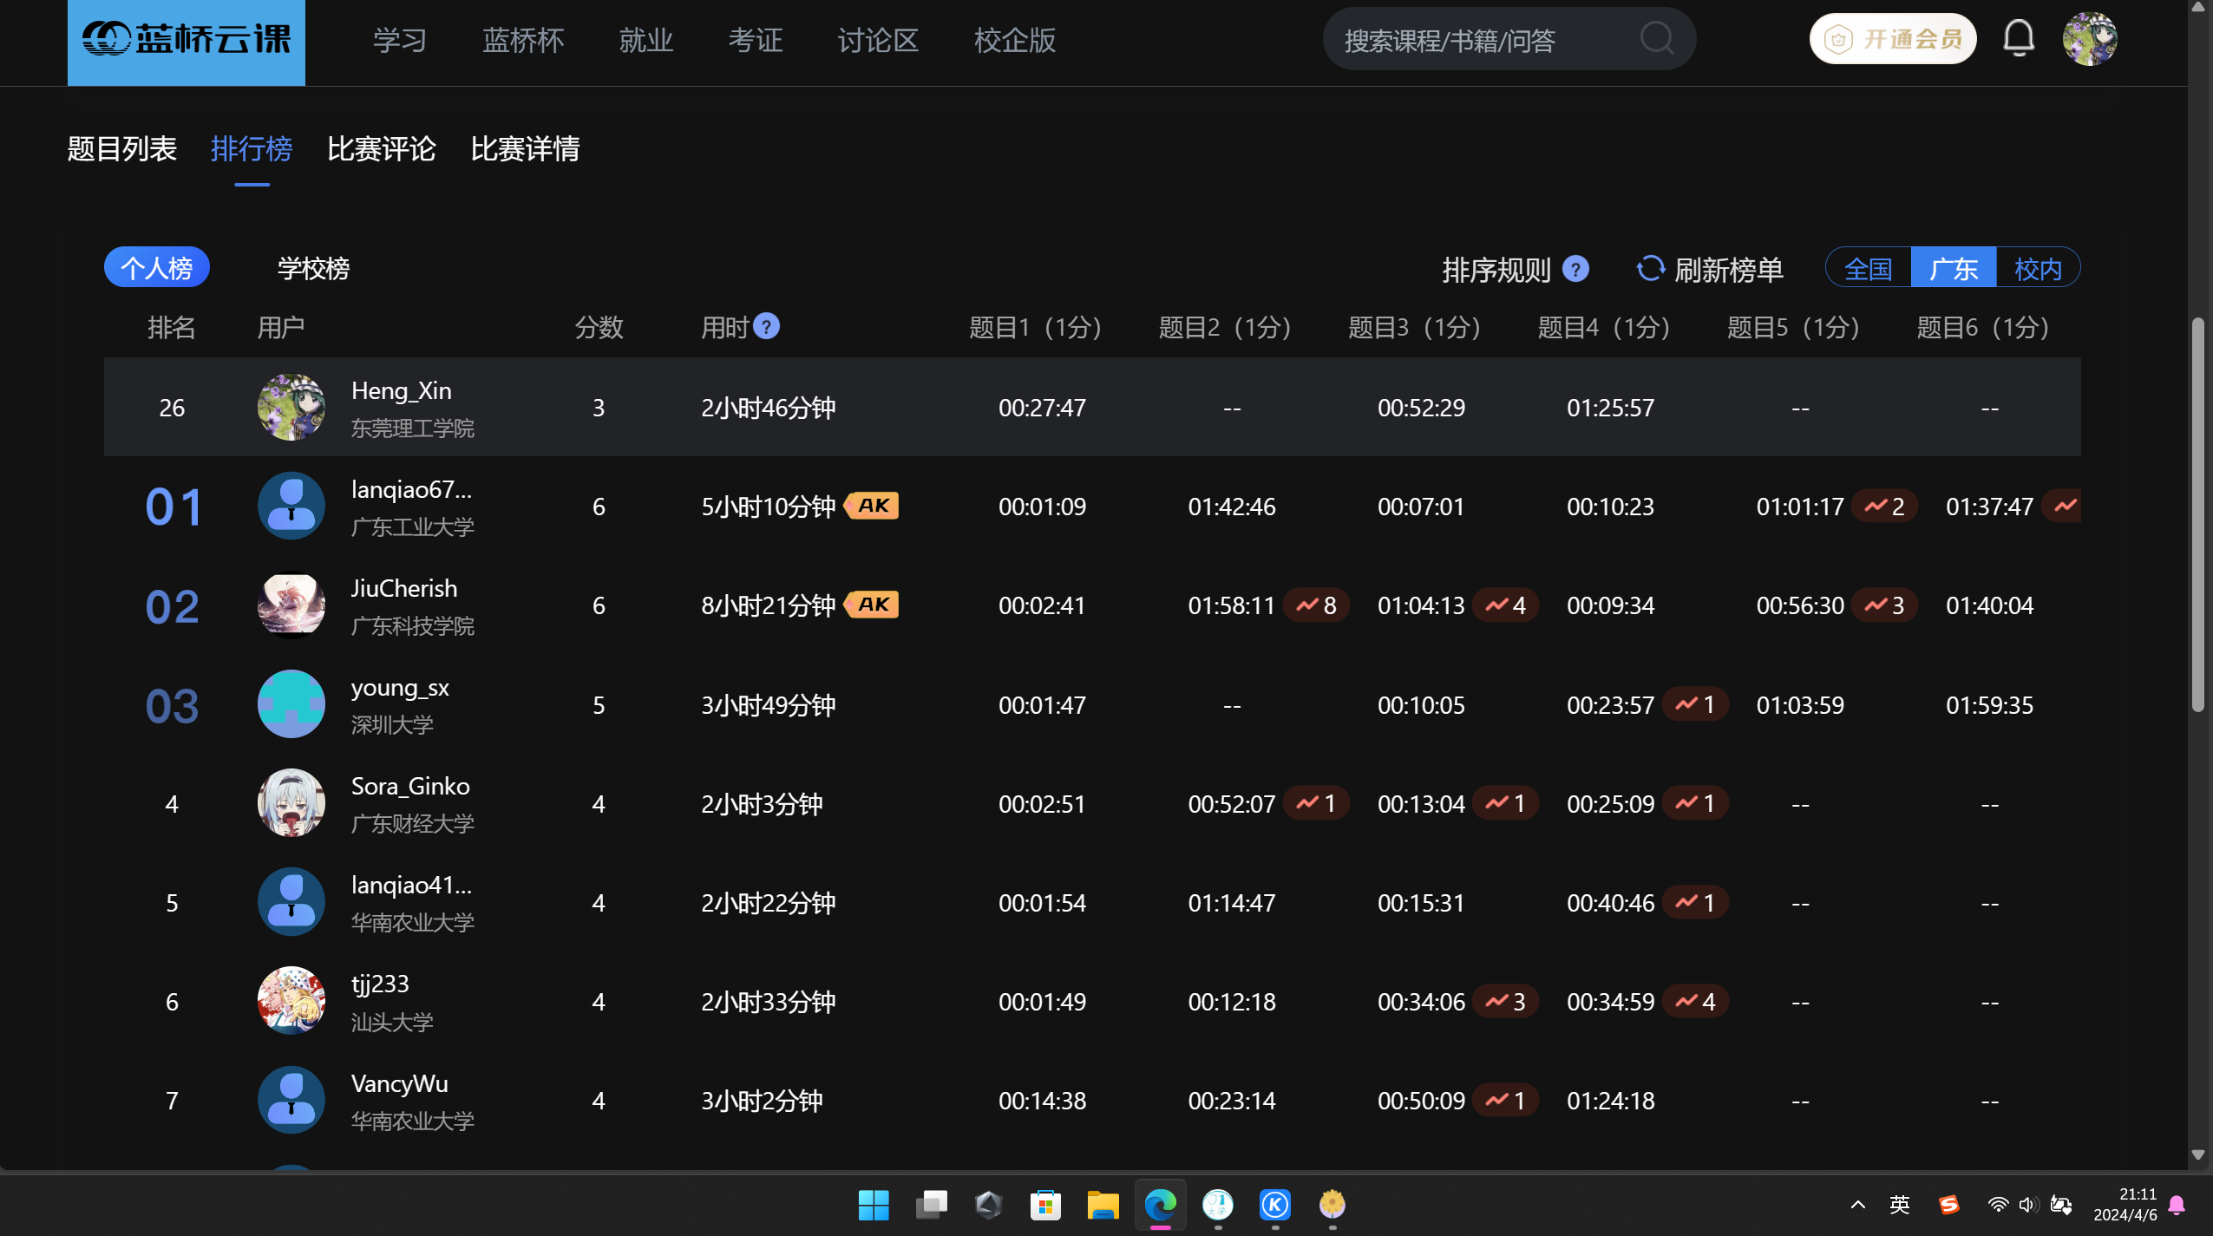Click the refresh icon beside 刷新榜单

pyautogui.click(x=1650, y=269)
